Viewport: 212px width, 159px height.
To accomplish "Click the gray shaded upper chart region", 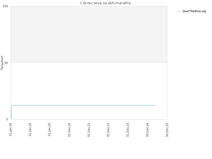I will pos(89,34).
